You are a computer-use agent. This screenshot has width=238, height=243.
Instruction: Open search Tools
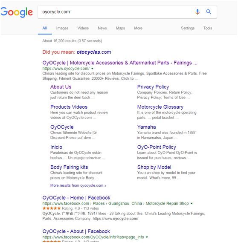click(x=208, y=28)
